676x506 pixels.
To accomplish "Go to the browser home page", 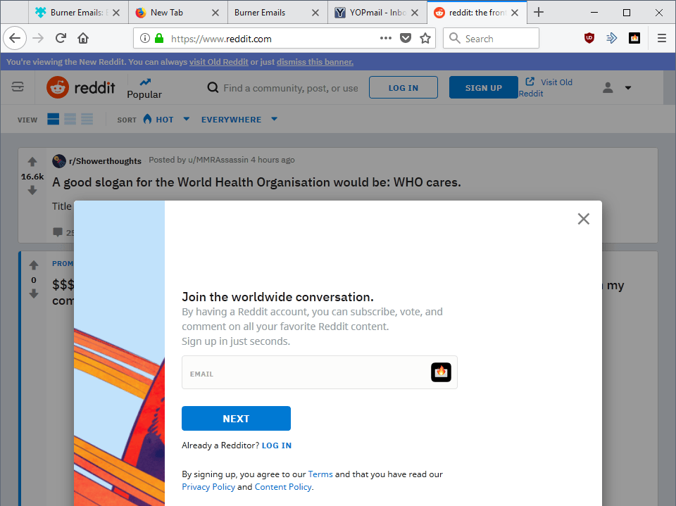I will [83, 39].
